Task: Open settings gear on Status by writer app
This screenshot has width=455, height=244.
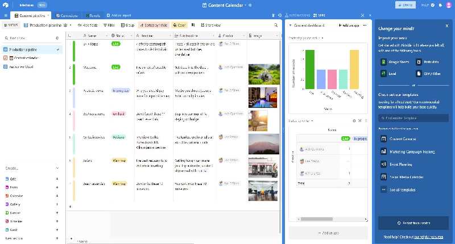Action: point(354,121)
